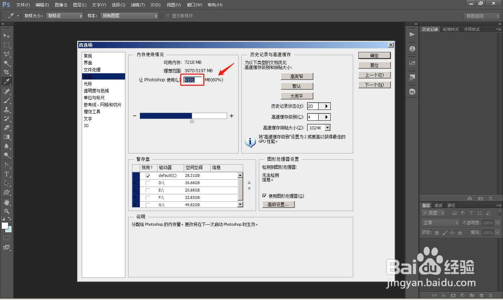Open 样本 所有图层 dropdown
This screenshot has width=503, height=300.
129,16
